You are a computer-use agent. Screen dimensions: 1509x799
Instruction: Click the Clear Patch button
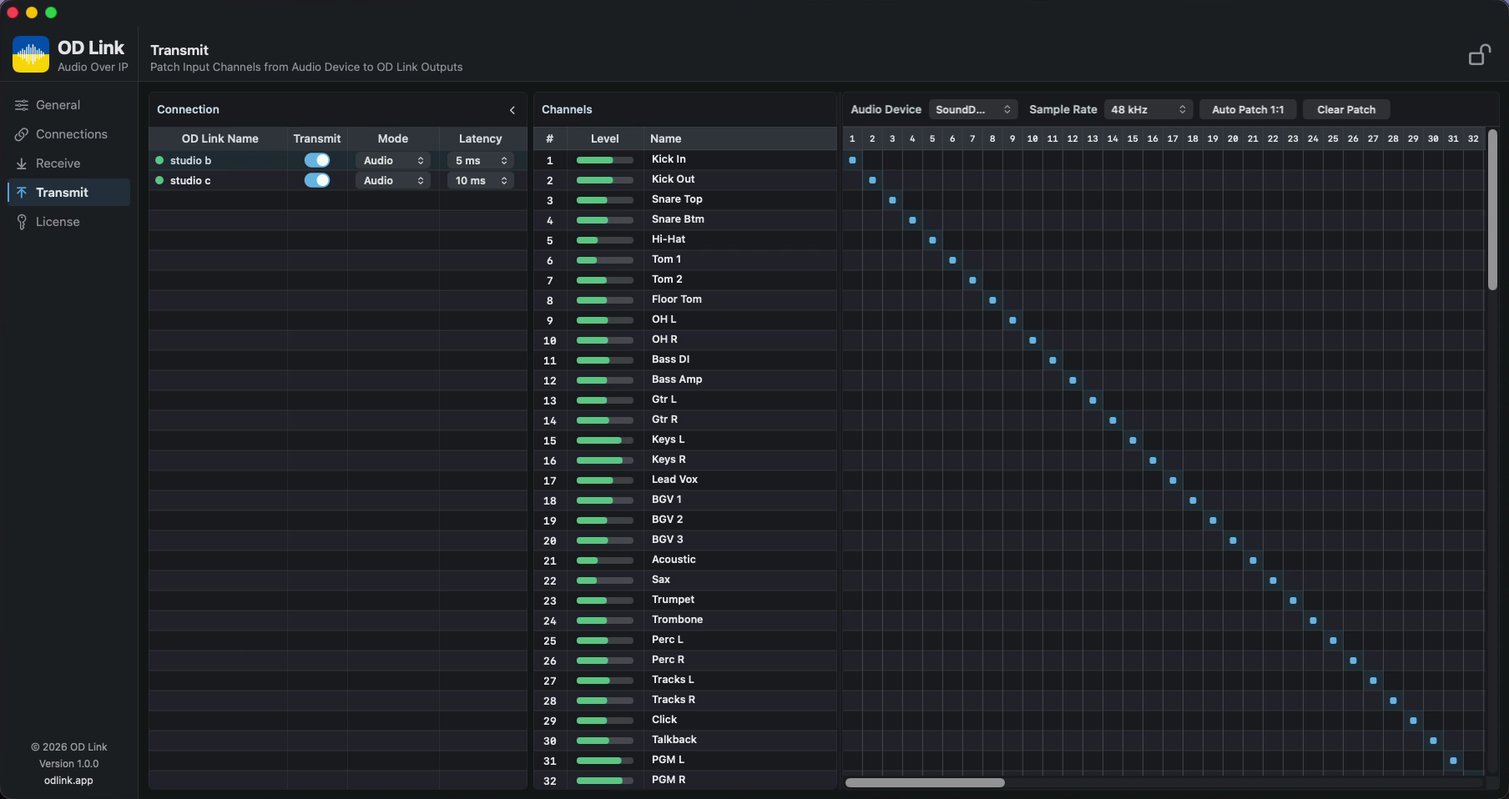(1346, 109)
